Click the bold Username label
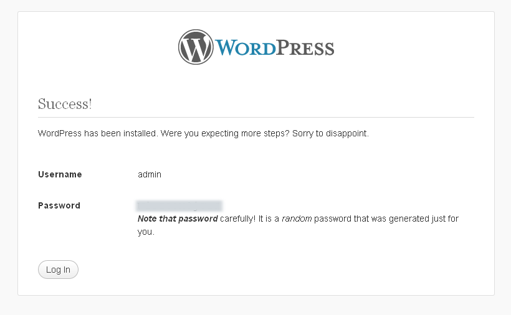Image resolution: width=511 pixels, height=315 pixels. pyautogui.click(x=60, y=174)
